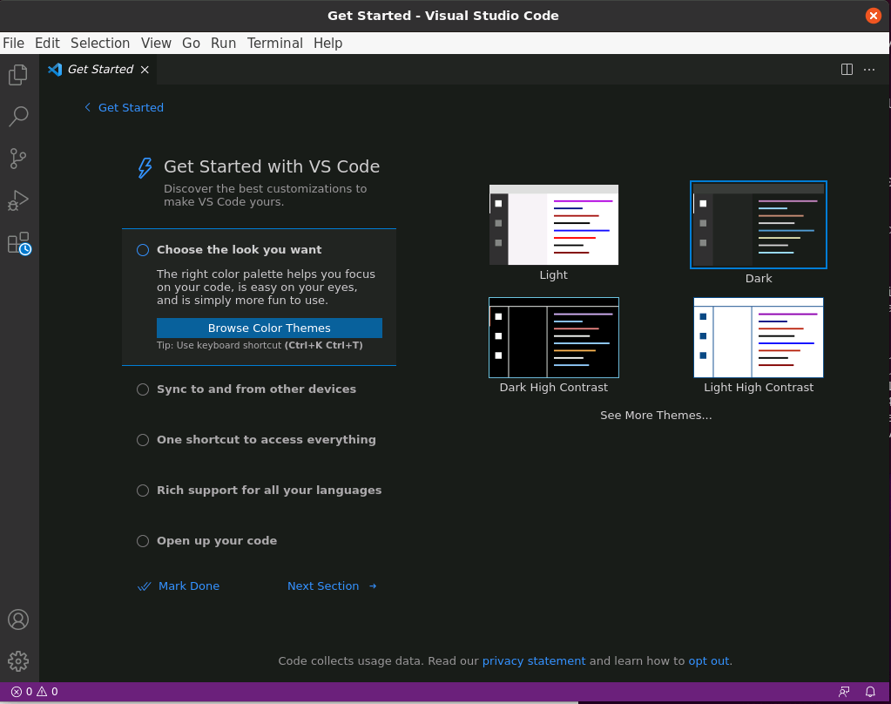Open the privacy statement link
Viewport: 891px width, 704px height.
coord(534,661)
